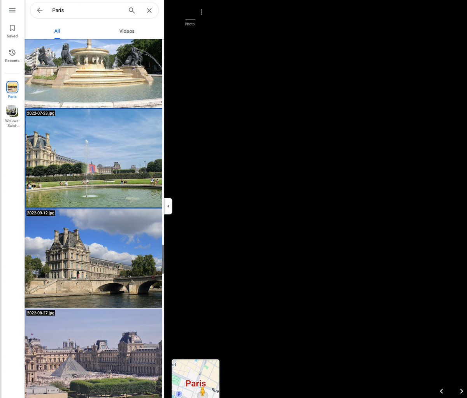Clear the search with the X icon
Image resolution: width=467 pixels, height=398 pixels.
(149, 10)
